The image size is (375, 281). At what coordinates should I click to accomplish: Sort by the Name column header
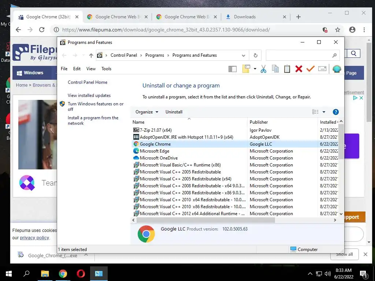189,122
